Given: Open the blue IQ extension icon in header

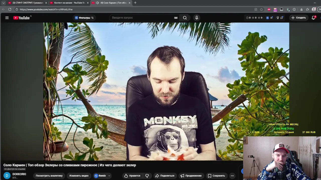Looking at the screenshot, I should click(267, 18).
